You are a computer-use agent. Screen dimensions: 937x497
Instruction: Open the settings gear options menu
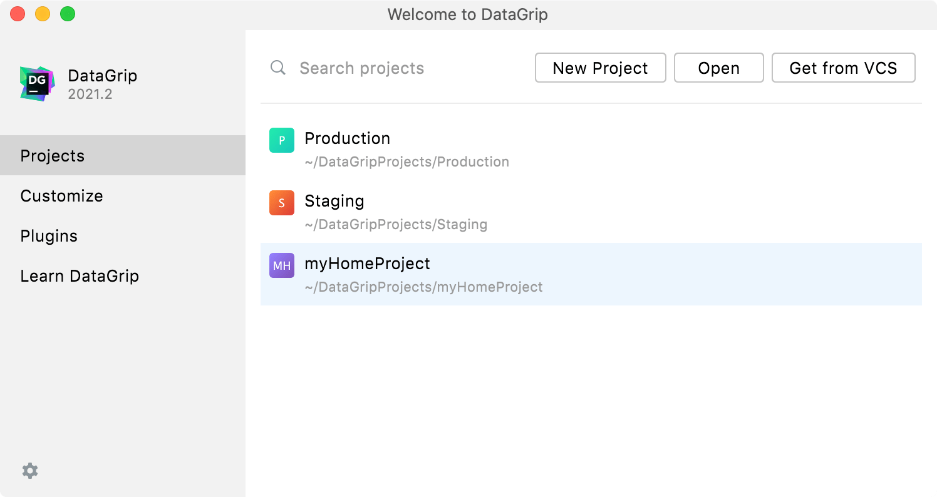pyautogui.click(x=30, y=471)
